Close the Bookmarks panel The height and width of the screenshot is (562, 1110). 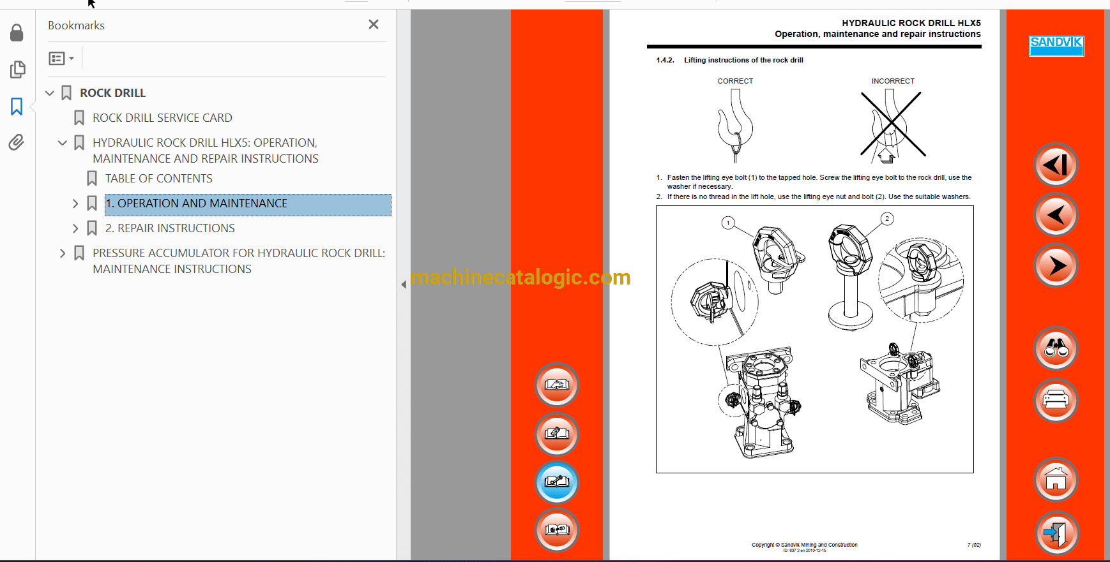point(374,24)
